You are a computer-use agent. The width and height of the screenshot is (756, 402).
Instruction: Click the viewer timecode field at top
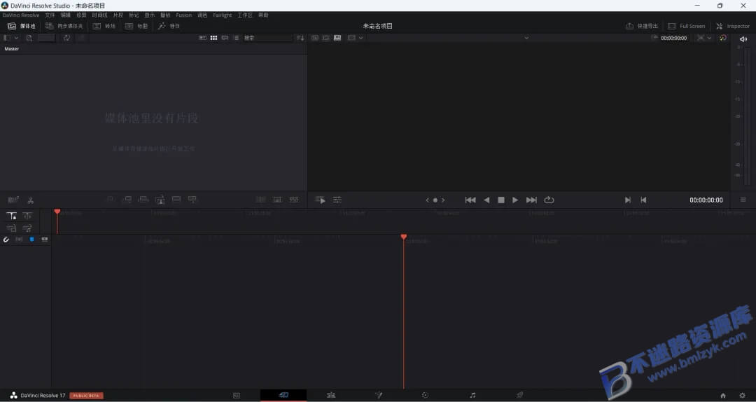pos(673,38)
